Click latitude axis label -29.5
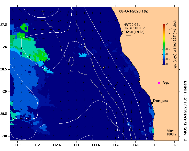Viewport: 189px width, 151px height. pyautogui.click(x=3, y=114)
